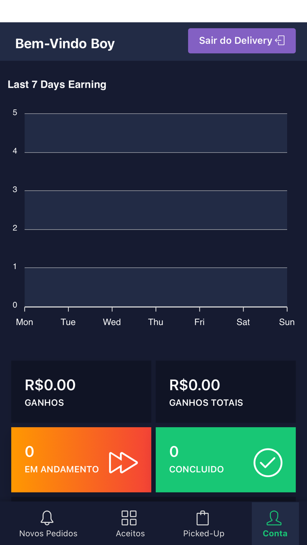Screen dimensions: 307x545
Task: Open the EM ANDAMENTO orders card
Action: [81, 460]
